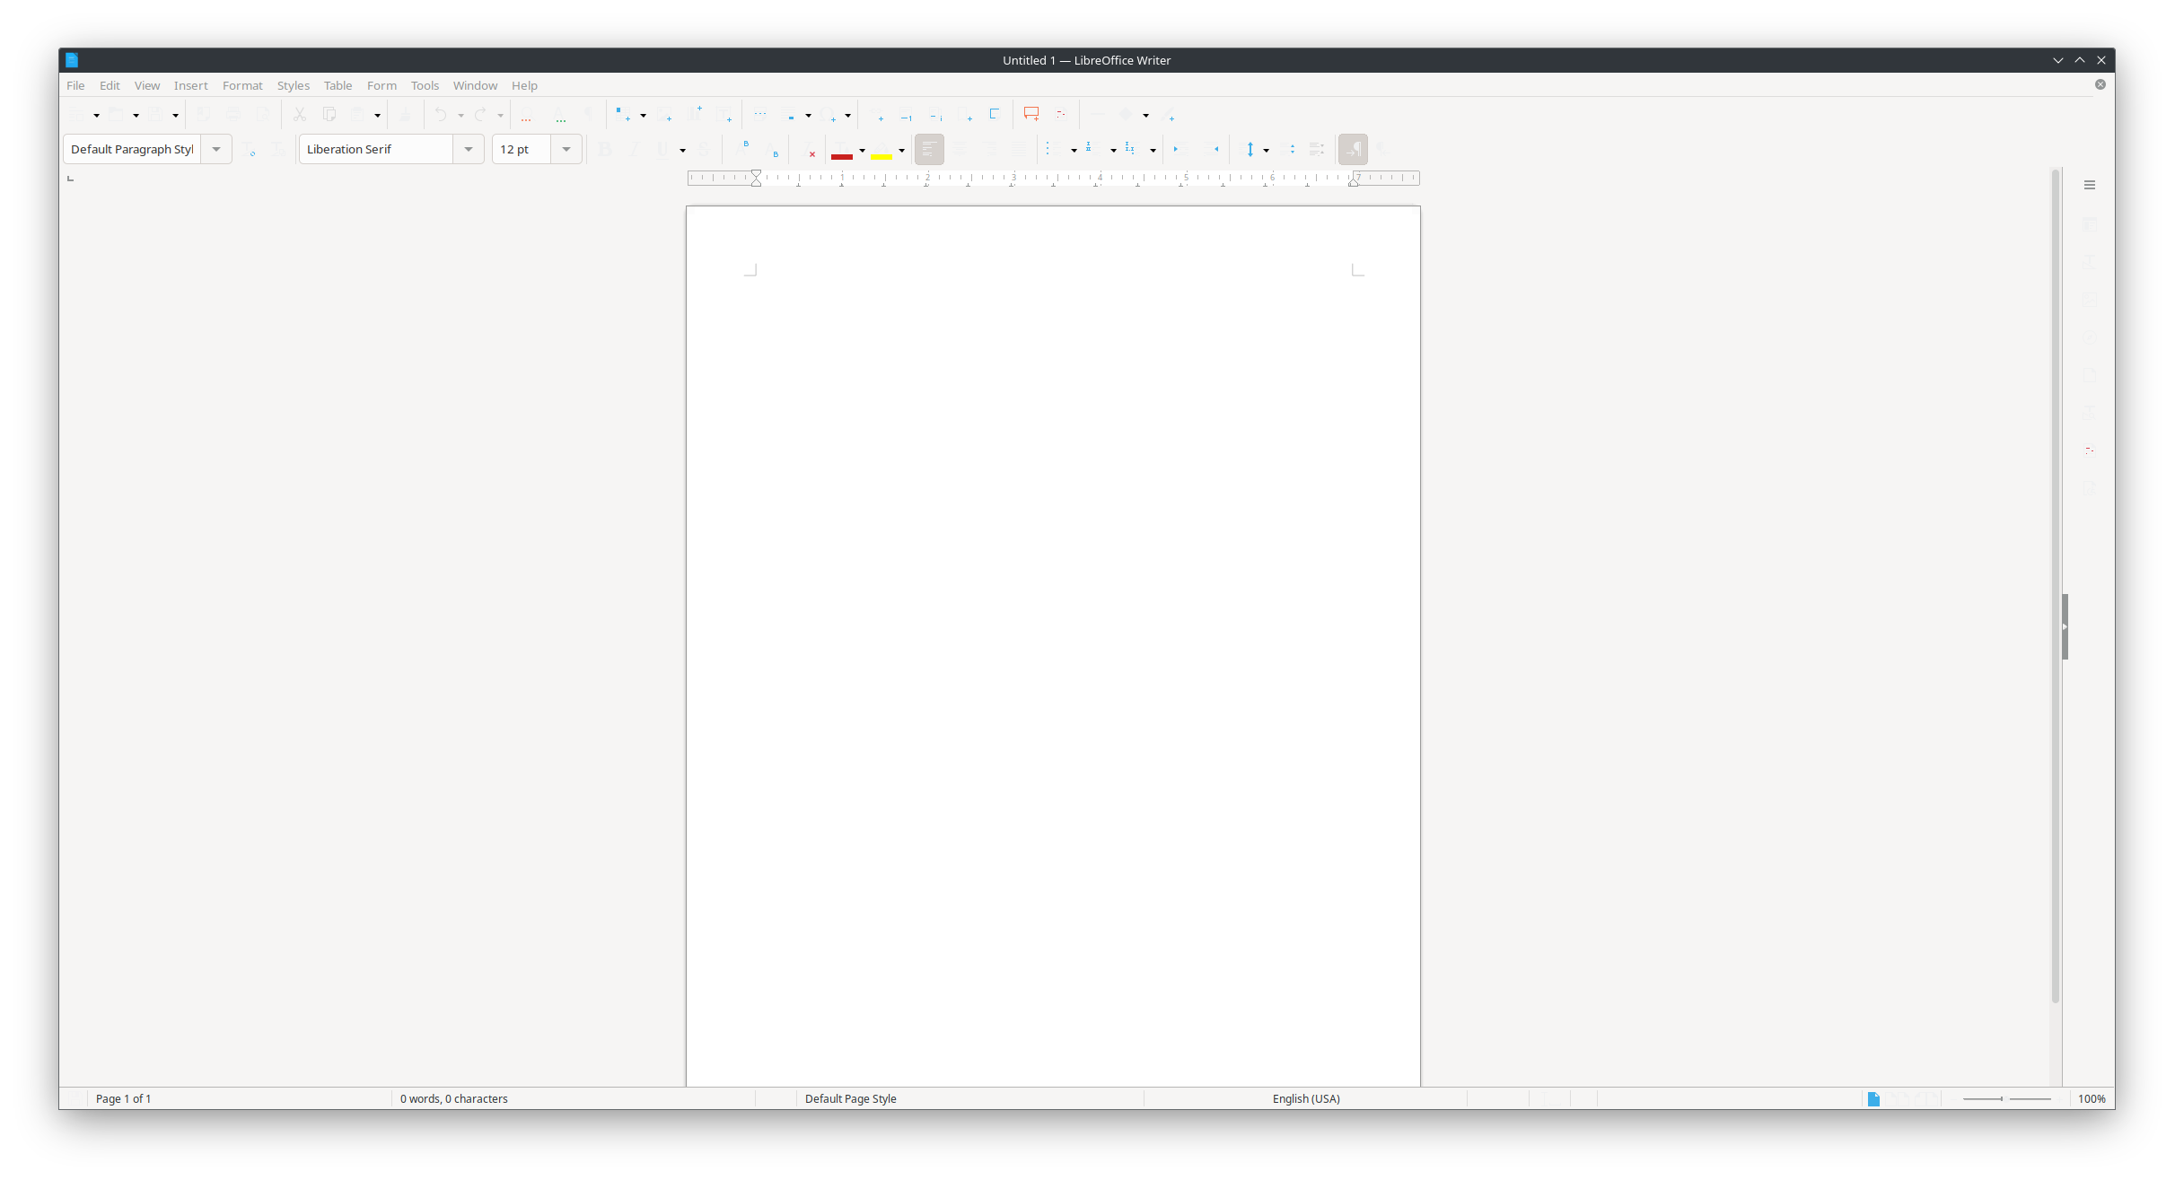Open the paragraph style dropdown arrow
This screenshot has height=1180, width=2175.
click(216, 149)
